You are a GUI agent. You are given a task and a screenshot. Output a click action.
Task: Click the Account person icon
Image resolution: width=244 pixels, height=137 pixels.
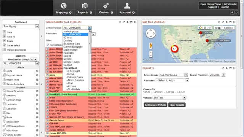pyautogui.click(x=127, y=6)
